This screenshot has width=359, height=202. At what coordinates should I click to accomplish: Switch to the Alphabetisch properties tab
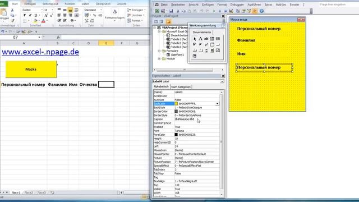(161, 86)
